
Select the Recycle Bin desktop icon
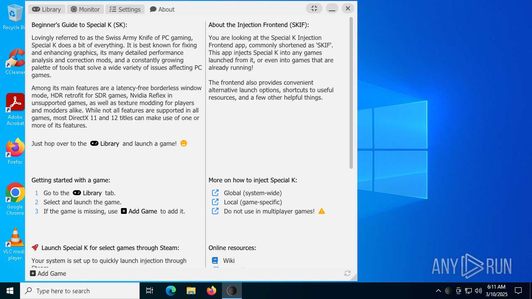(x=15, y=17)
